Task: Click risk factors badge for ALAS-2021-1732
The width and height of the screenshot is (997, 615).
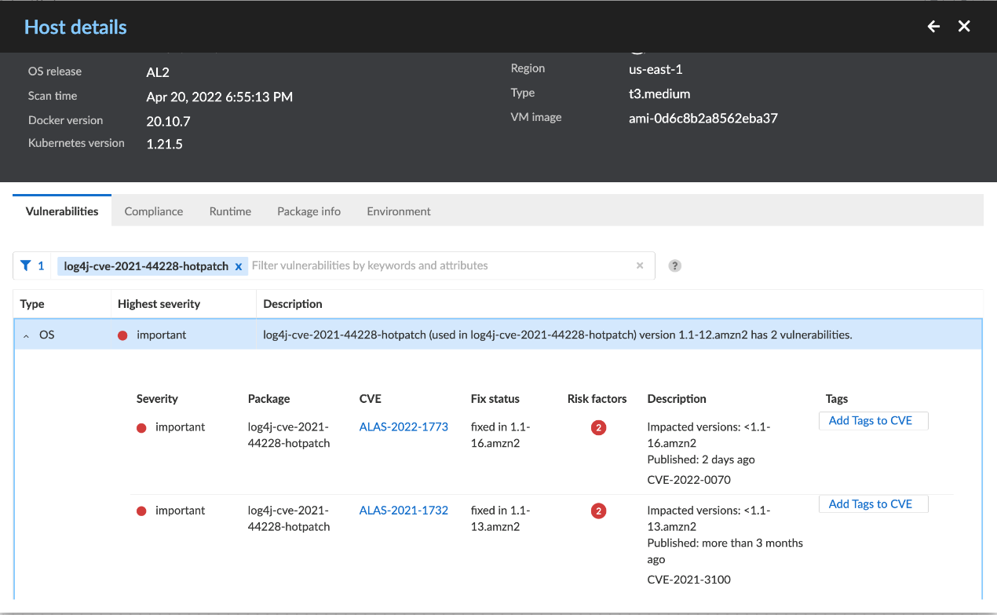Action: (x=598, y=511)
